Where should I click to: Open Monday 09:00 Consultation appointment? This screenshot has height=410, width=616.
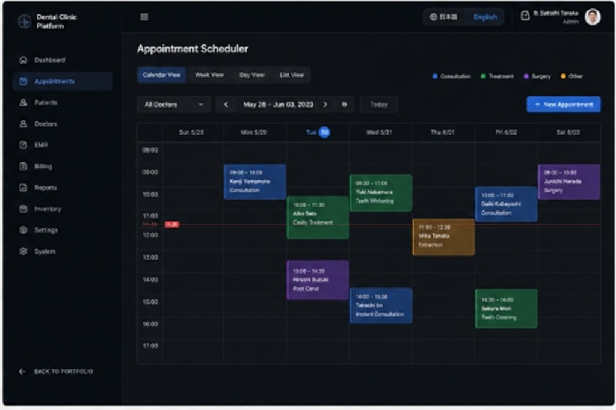coord(254,182)
